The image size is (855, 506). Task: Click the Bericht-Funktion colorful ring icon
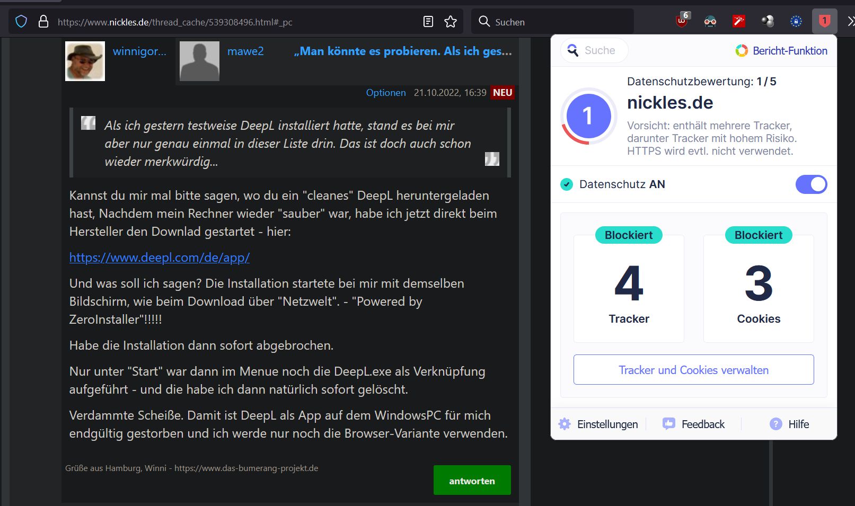(x=742, y=51)
